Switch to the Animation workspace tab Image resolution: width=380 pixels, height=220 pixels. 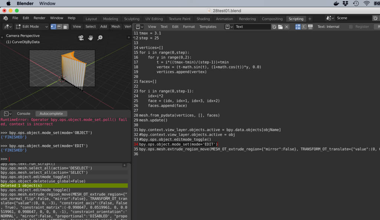224,19
